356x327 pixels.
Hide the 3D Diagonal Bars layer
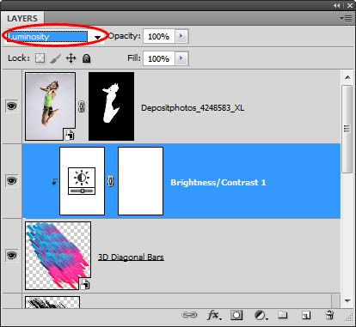(x=12, y=255)
